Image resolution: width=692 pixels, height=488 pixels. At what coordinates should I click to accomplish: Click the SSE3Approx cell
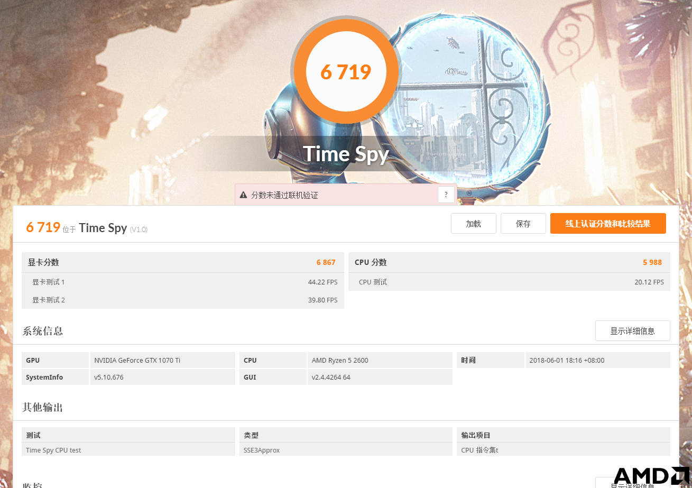click(346, 450)
